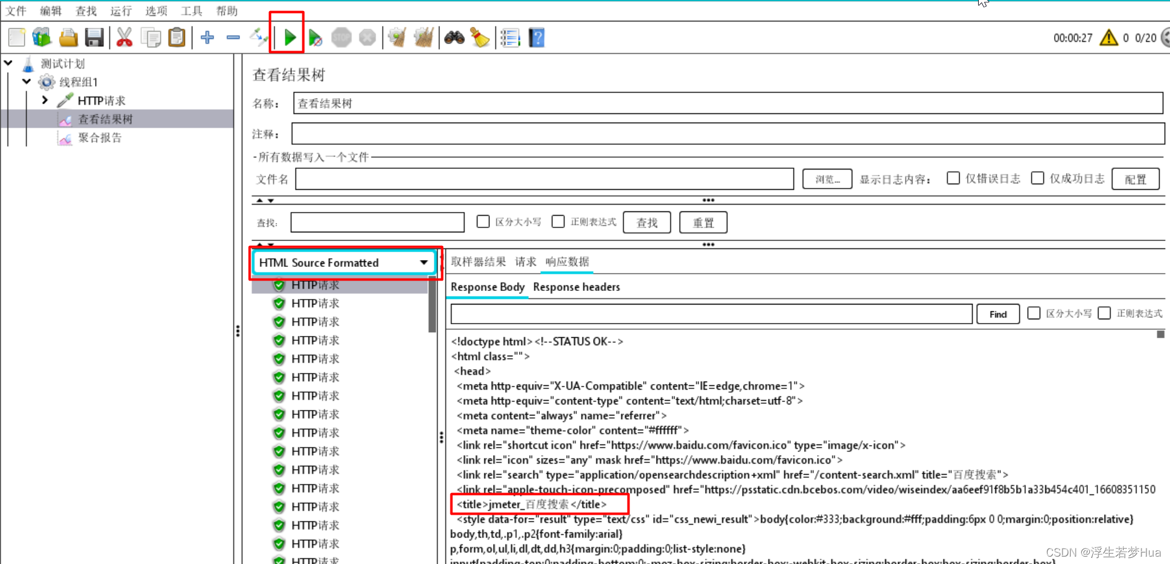Screen dimensions: 1170x564
Task: Toggle 区分大小写 beside the Find button
Action: (x=1034, y=313)
